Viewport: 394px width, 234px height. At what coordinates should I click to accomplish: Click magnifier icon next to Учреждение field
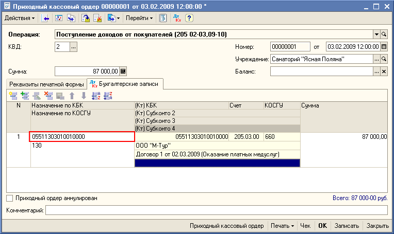click(384, 59)
